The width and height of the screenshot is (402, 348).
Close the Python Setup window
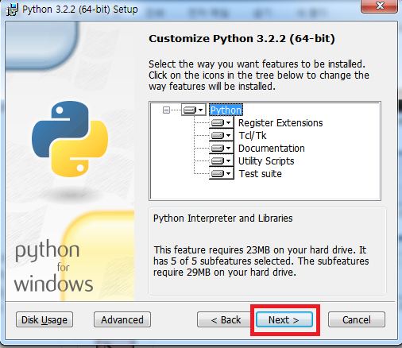(x=379, y=6)
